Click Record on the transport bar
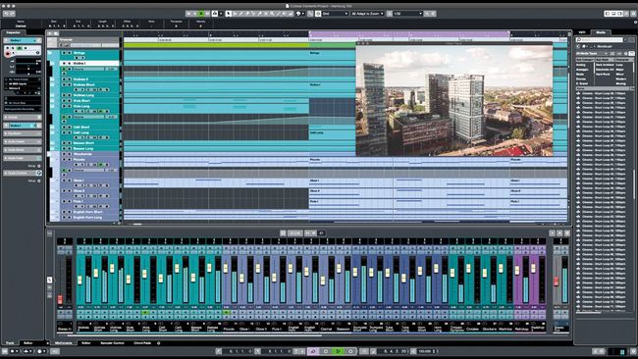This screenshot has width=638, height=359. tap(350, 351)
